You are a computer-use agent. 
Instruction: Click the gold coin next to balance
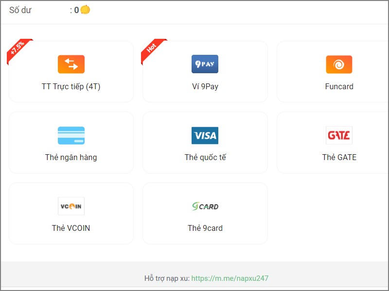(x=85, y=10)
